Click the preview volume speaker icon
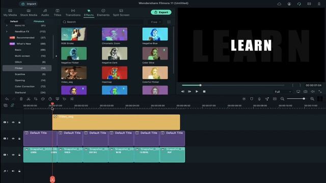 coord(313,91)
